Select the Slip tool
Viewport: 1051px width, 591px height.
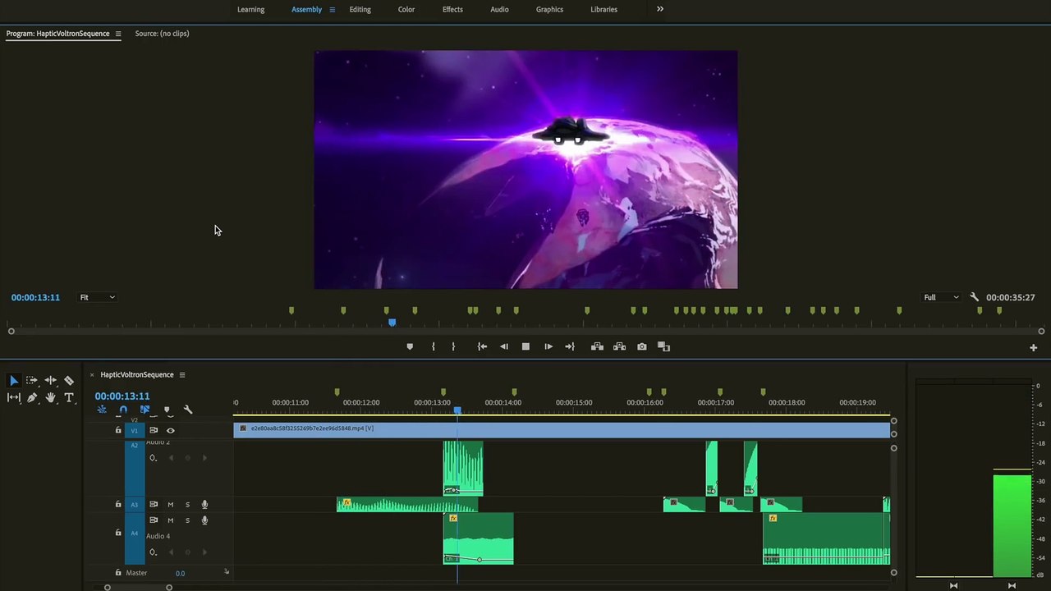point(14,397)
